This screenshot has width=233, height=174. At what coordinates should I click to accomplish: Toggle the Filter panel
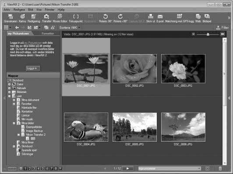point(222,27)
